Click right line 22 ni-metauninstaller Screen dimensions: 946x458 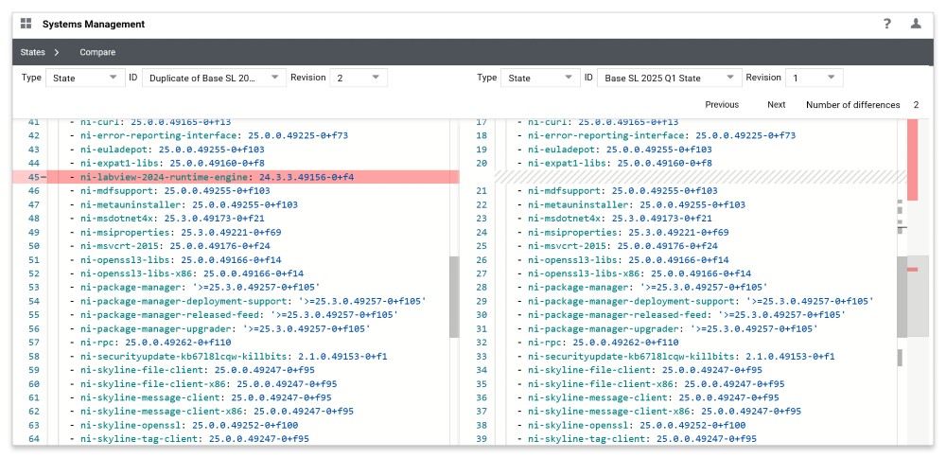pos(637,204)
